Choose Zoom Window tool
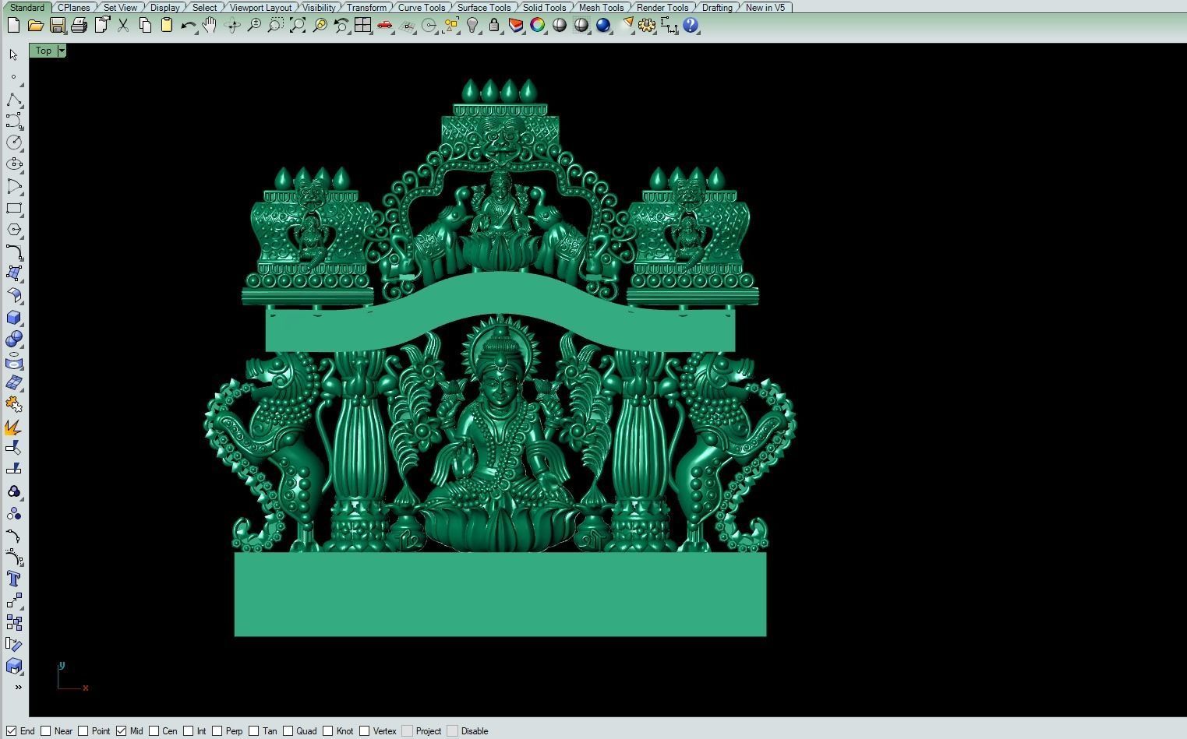 click(x=275, y=26)
